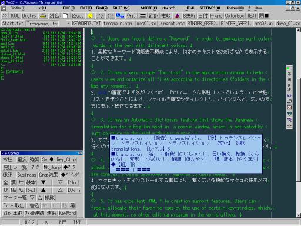Click the yellow smiley face icon
Screen dimensions: 301x226
(90, 16)
